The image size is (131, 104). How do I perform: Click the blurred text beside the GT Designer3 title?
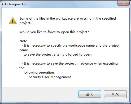[x=25, y=4]
